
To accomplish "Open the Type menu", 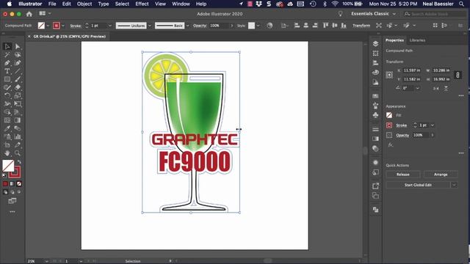I will click(104, 4).
